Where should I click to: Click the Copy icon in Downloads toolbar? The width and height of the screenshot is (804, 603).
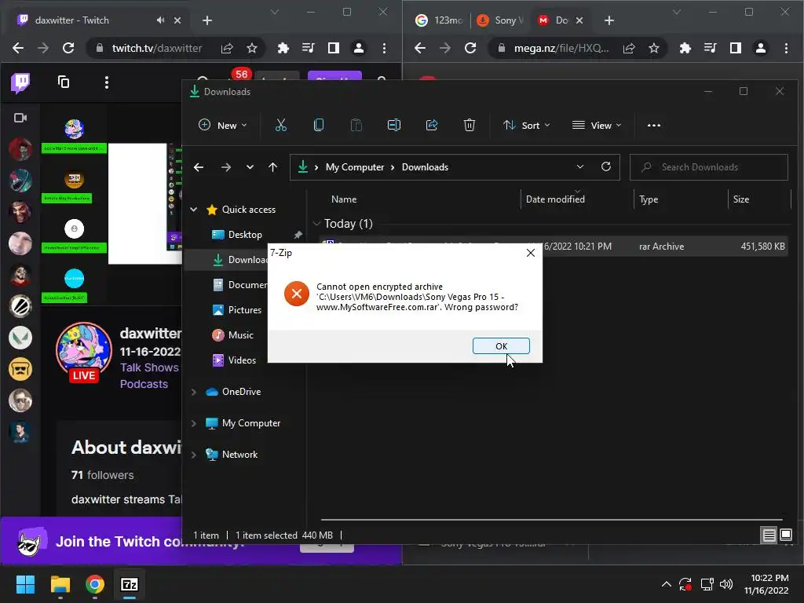tap(319, 125)
